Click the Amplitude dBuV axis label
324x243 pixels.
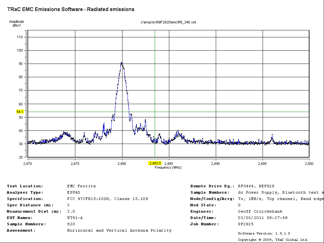(16, 23)
